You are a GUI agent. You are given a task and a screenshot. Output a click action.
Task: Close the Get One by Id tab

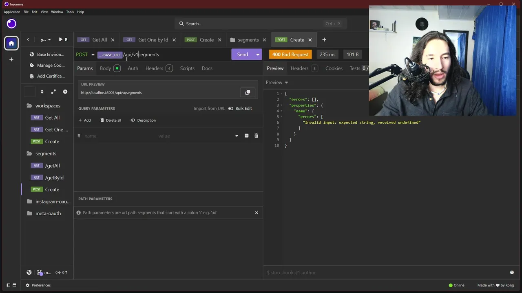click(x=174, y=40)
